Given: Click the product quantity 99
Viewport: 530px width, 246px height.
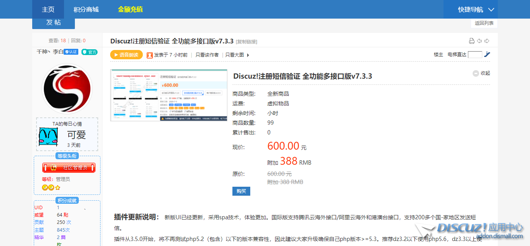Looking at the screenshot, I should click(270, 123).
